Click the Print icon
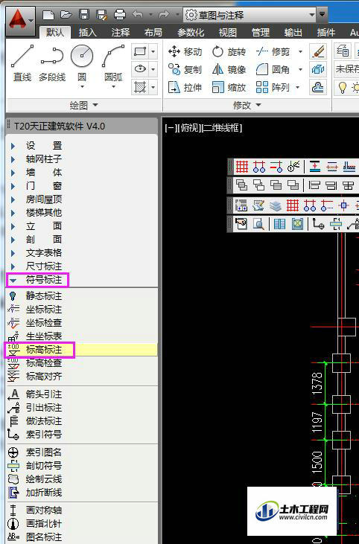The image size is (359, 544). 120,15
